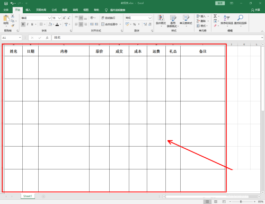Click the Merge and Center (合并后居中) button
The width and height of the screenshot is (265, 204).
tap(110, 24)
